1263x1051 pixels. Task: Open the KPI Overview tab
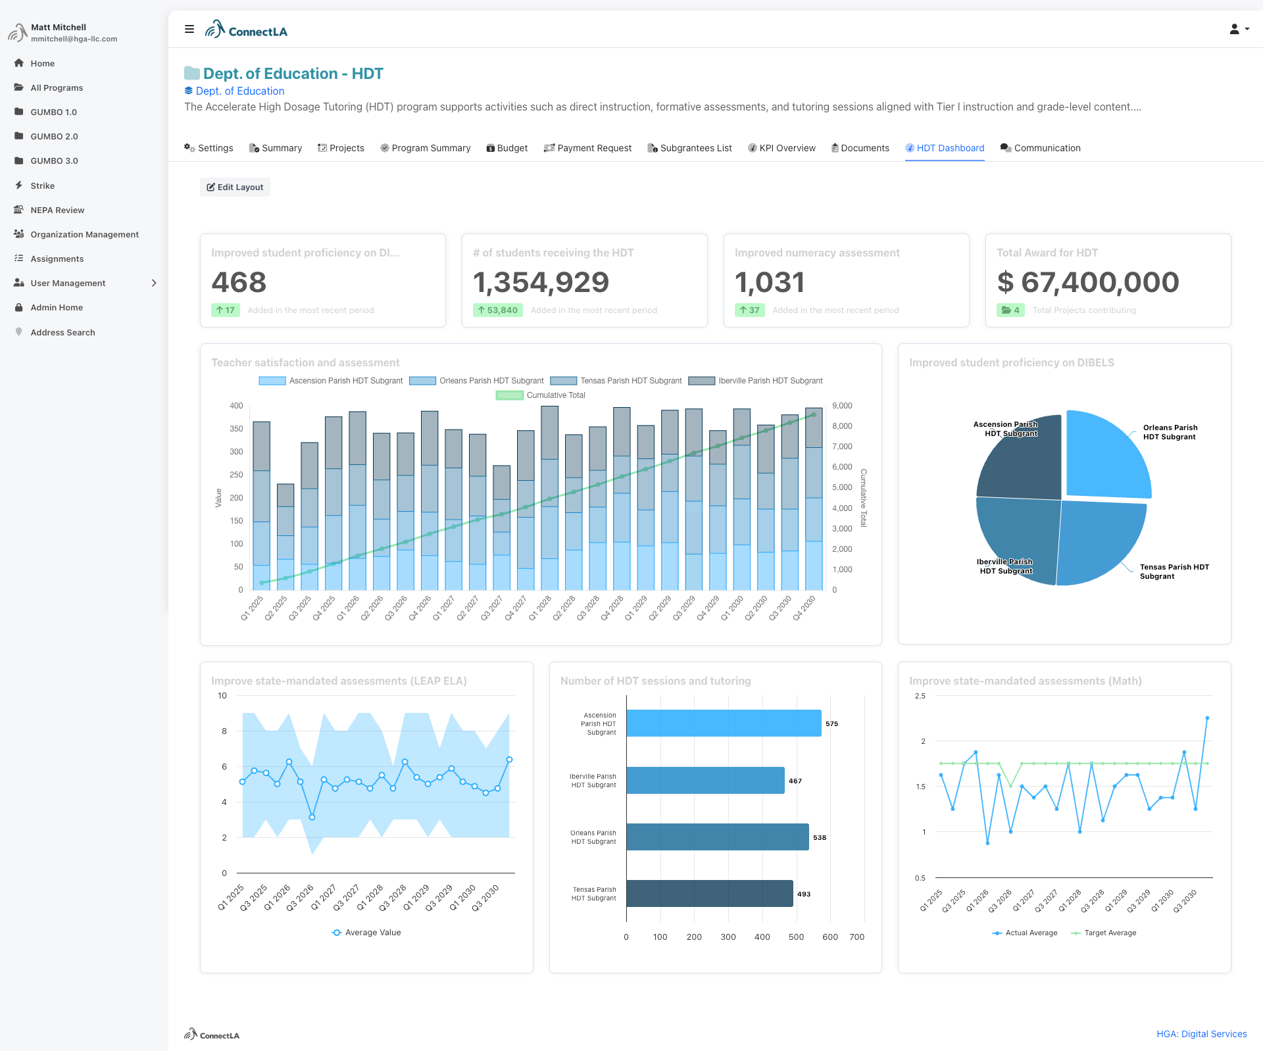pos(781,148)
